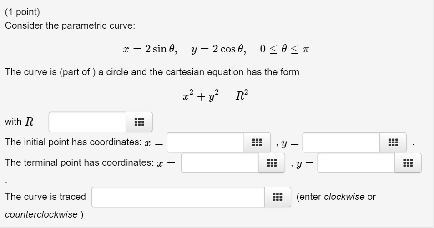The width and height of the screenshot is (434, 228).
Task: Click the curve traced direction input field
Action: point(178,197)
